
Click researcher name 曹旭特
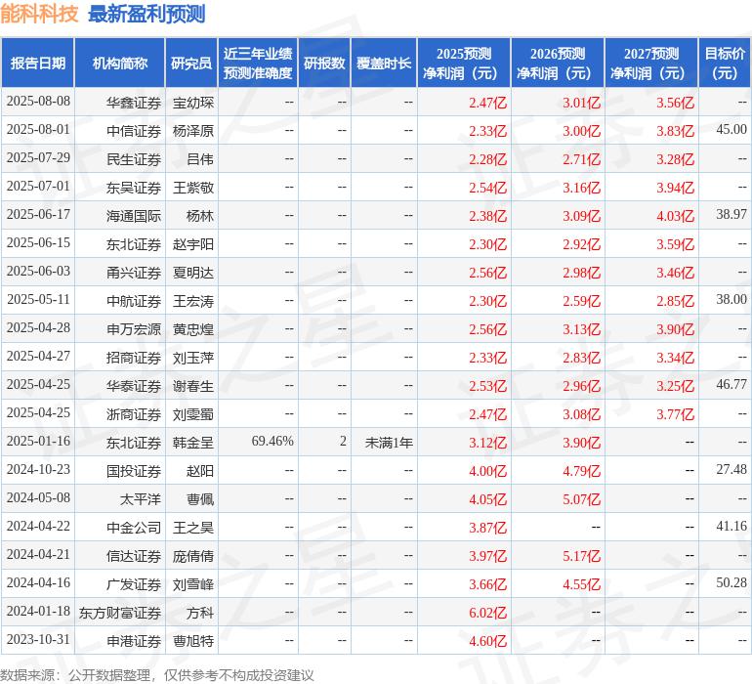[192, 641]
